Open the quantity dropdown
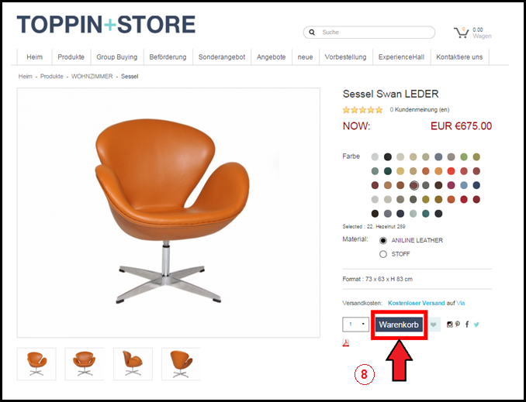The image size is (526, 402). pyautogui.click(x=355, y=325)
